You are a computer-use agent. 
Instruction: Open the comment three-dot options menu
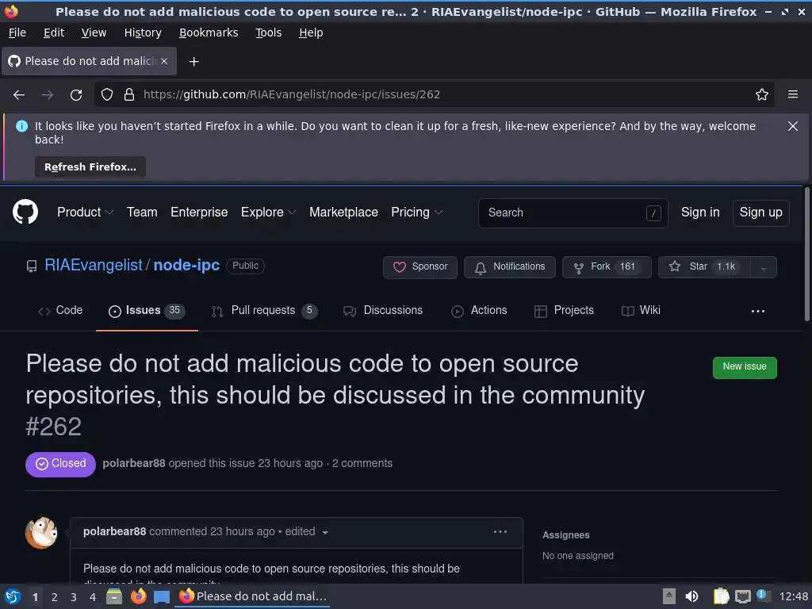500,532
